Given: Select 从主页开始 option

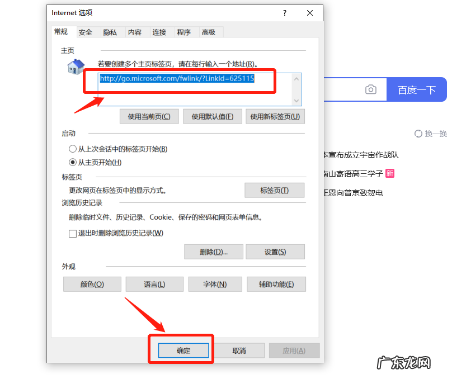Looking at the screenshot, I should pos(73,161).
